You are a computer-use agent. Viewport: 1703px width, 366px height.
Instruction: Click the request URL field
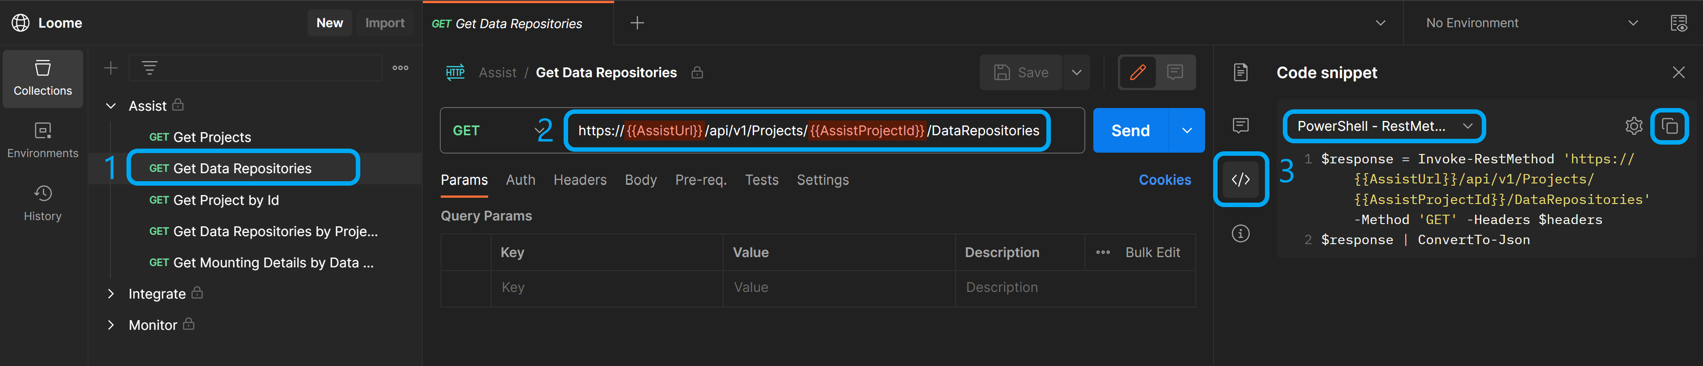coord(808,131)
